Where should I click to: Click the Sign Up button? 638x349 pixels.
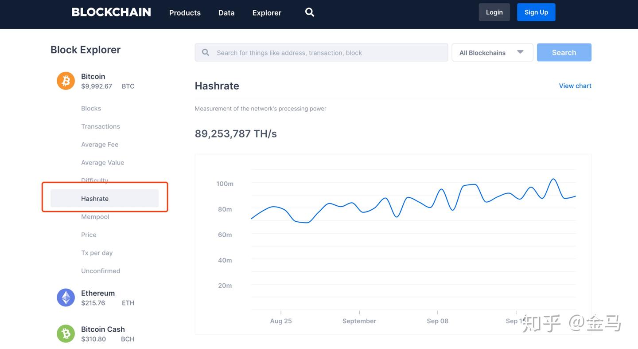pos(536,12)
